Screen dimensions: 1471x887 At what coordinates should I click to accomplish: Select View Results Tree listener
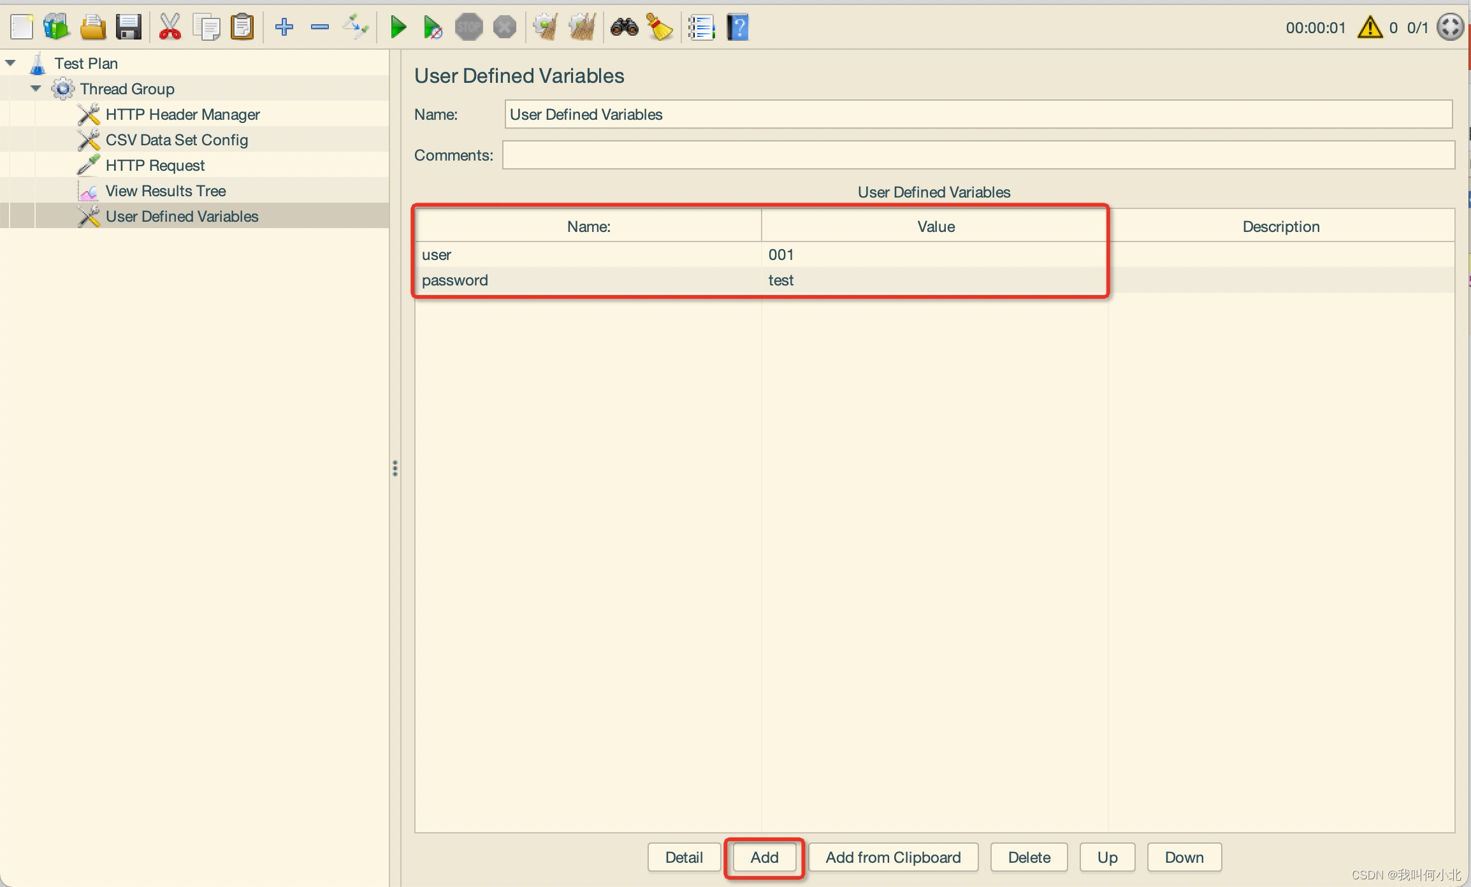pos(165,191)
